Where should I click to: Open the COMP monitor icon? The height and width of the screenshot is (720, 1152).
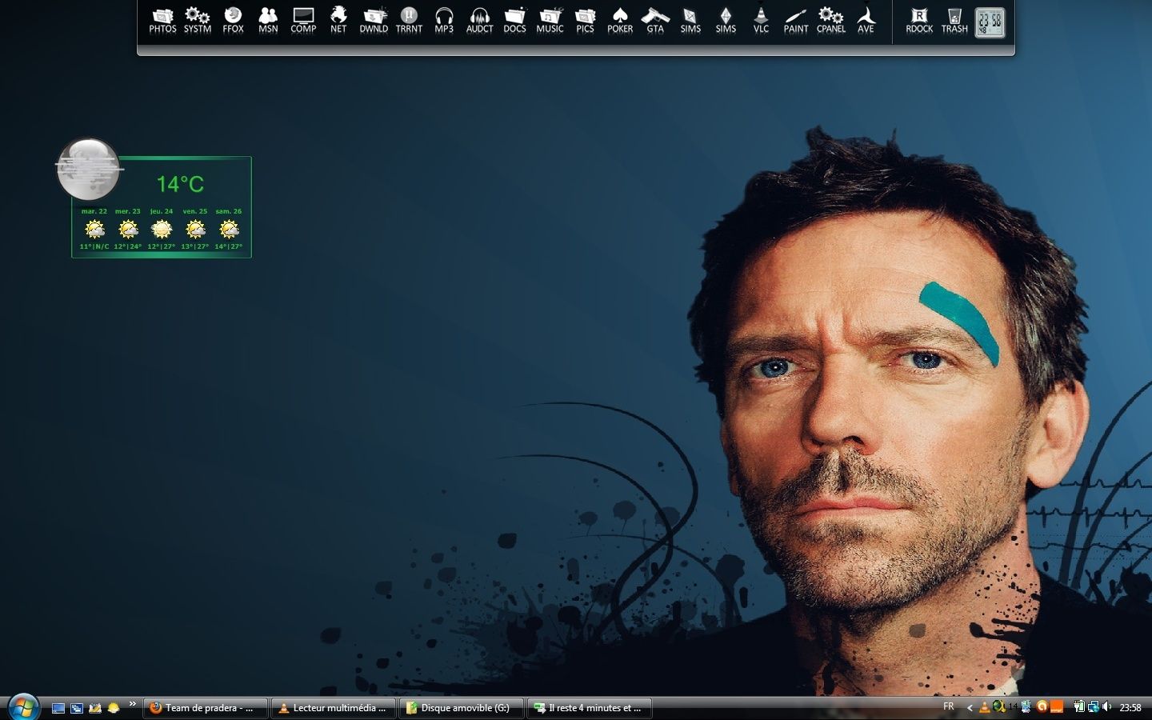303,20
